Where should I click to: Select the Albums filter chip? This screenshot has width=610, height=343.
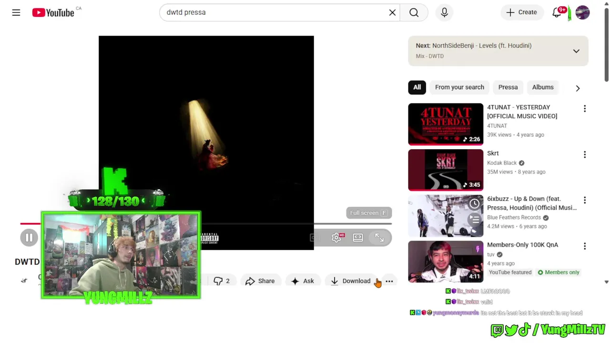543,87
